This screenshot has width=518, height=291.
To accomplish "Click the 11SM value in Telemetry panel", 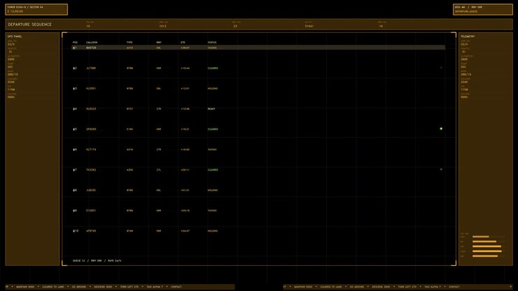I will 465,90.
